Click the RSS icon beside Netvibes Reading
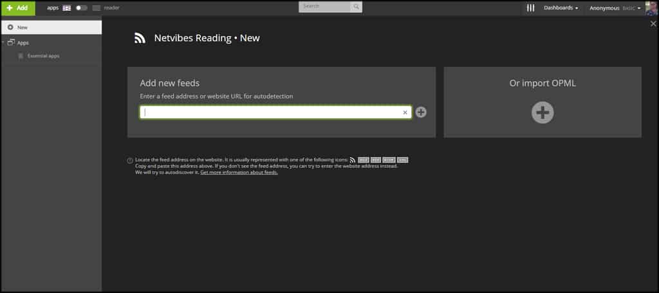Image resolution: width=659 pixels, height=293 pixels. point(140,38)
